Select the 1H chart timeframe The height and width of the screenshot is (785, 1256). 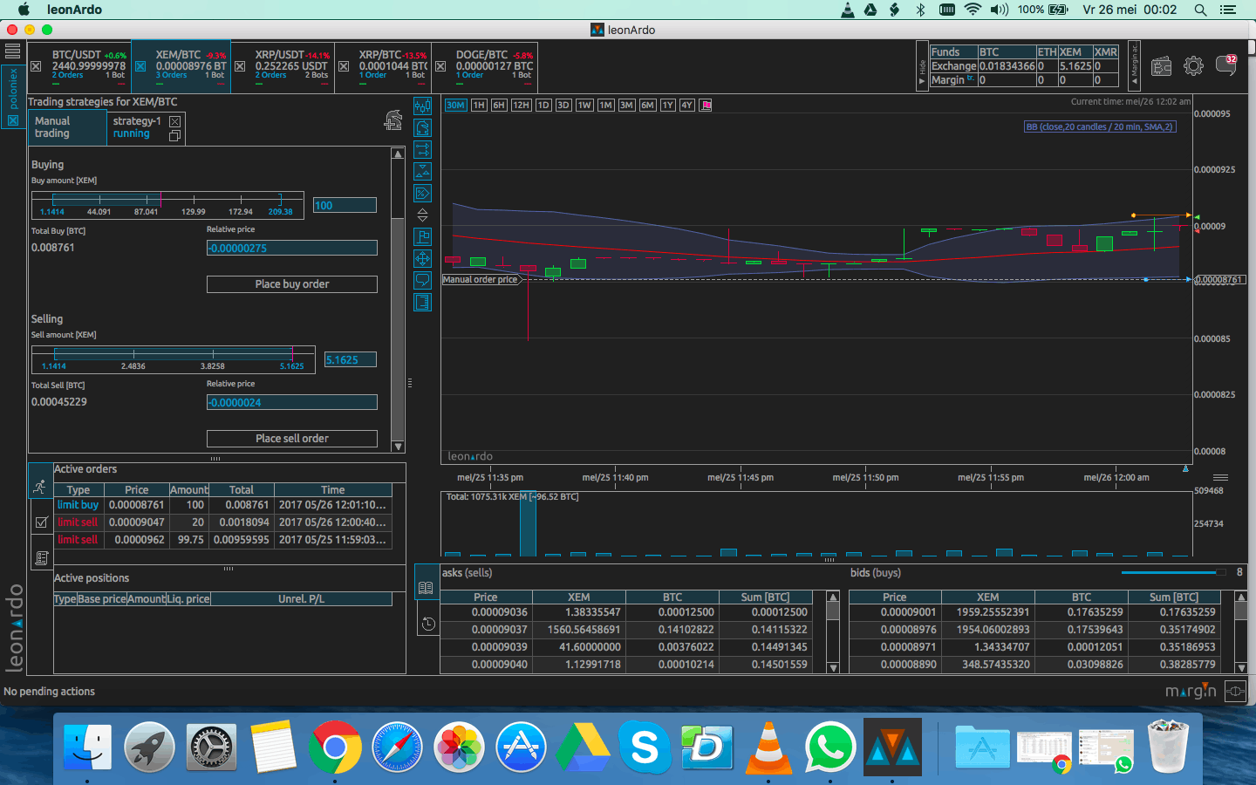click(x=479, y=106)
